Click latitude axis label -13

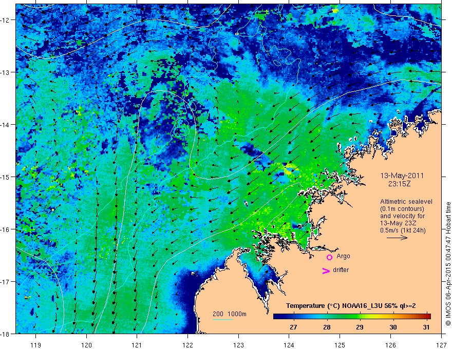[x=5, y=72]
